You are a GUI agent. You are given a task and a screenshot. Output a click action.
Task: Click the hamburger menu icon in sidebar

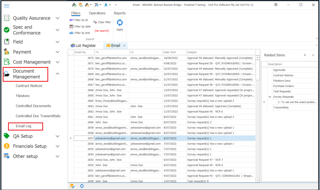(7, 6)
